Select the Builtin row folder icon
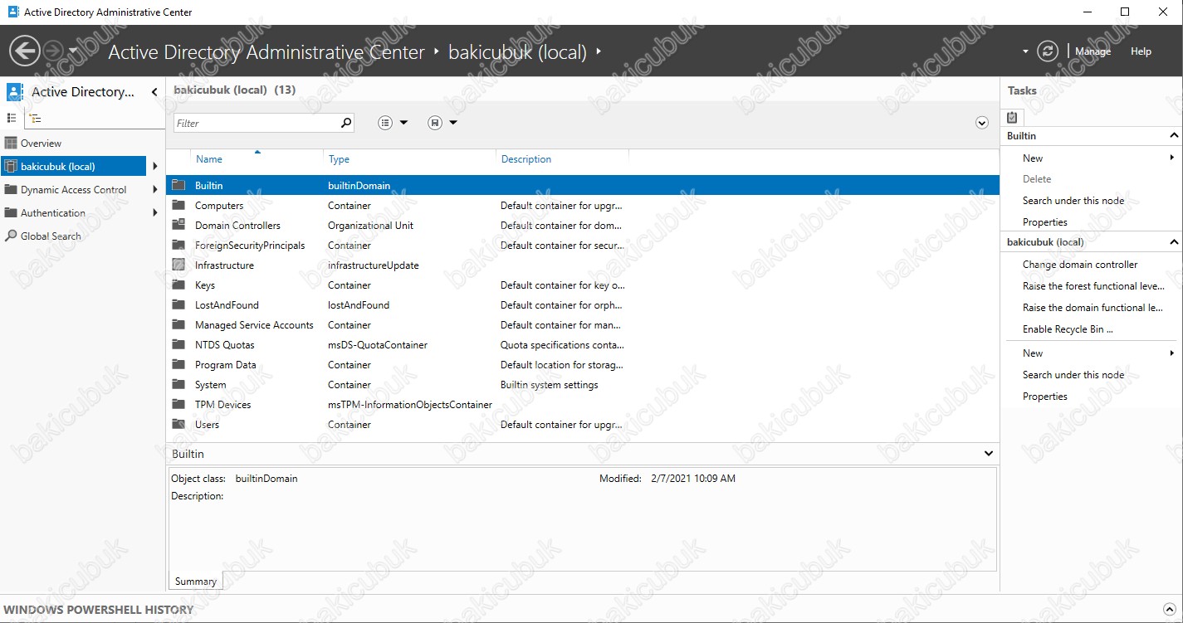The width and height of the screenshot is (1183, 623). tap(178, 185)
